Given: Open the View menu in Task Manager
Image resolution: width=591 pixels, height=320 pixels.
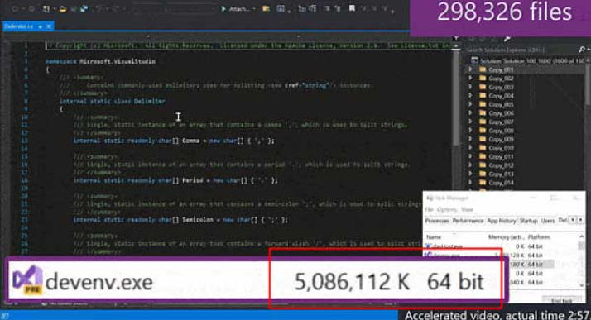Looking at the screenshot, I should click(467, 209).
